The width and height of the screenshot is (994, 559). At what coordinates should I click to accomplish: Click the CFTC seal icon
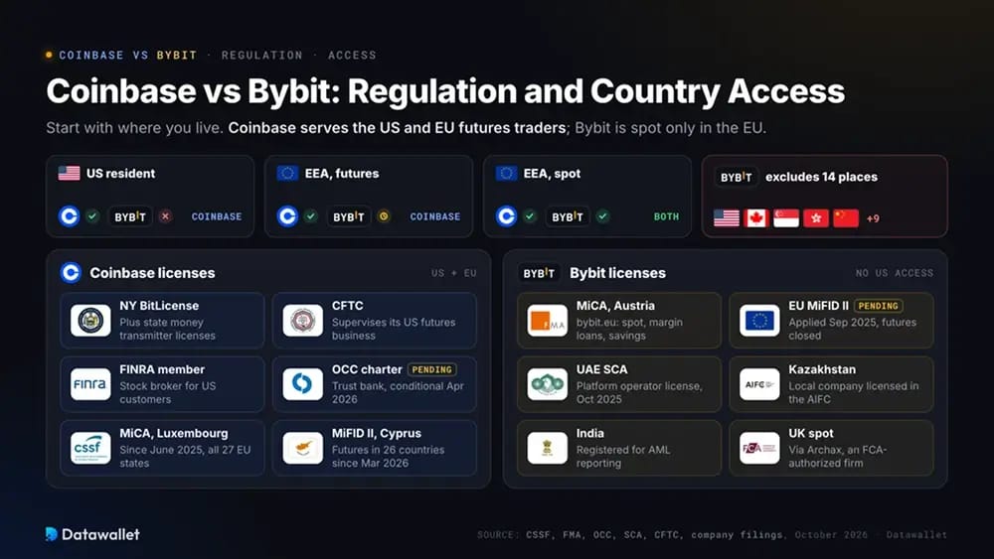(x=303, y=321)
